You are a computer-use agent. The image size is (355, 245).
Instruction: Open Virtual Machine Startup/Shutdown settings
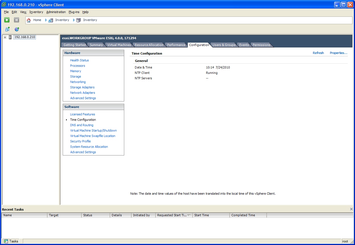point(93,130)
